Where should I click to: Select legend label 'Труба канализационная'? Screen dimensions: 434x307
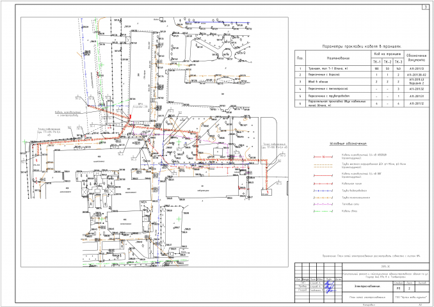356,198
